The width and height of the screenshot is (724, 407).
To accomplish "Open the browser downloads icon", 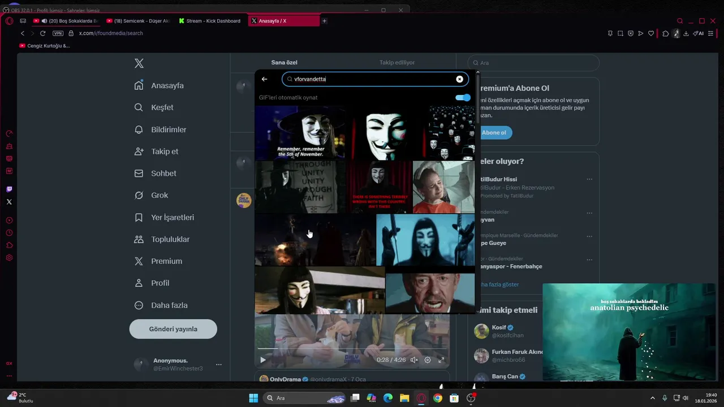I will coord(686,33).
